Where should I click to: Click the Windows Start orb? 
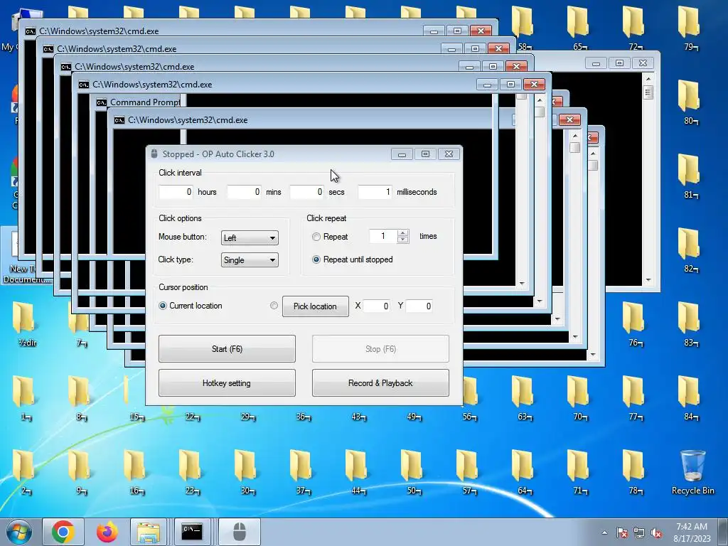[x=18, y=532]
